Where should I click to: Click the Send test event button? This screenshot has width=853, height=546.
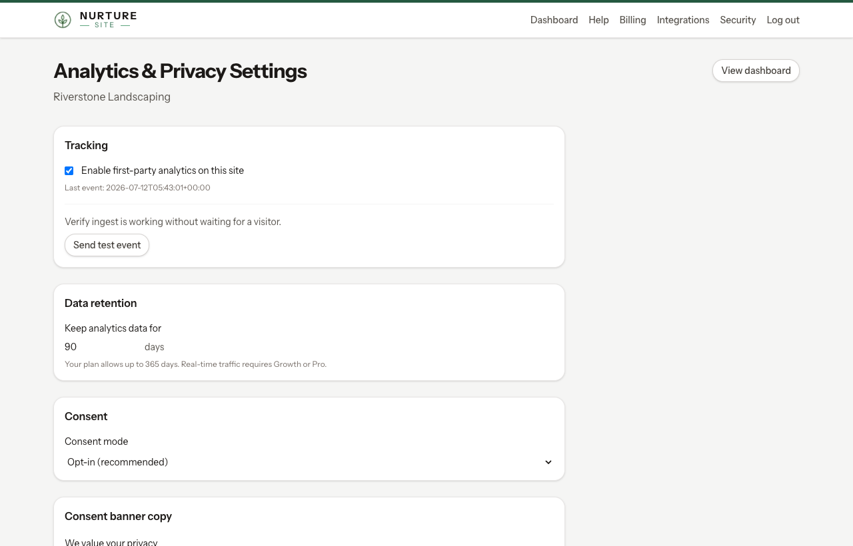pyautogui.click(x=107, y=245)
